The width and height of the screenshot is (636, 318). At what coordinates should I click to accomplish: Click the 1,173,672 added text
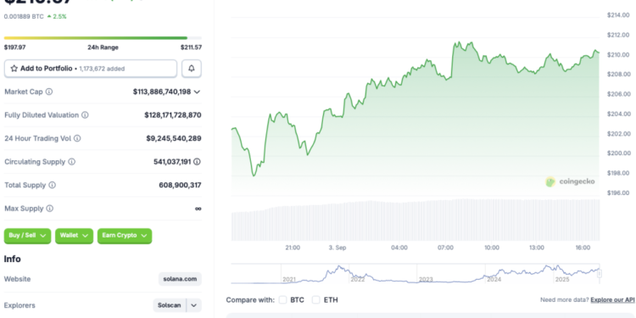click(102, 69)
